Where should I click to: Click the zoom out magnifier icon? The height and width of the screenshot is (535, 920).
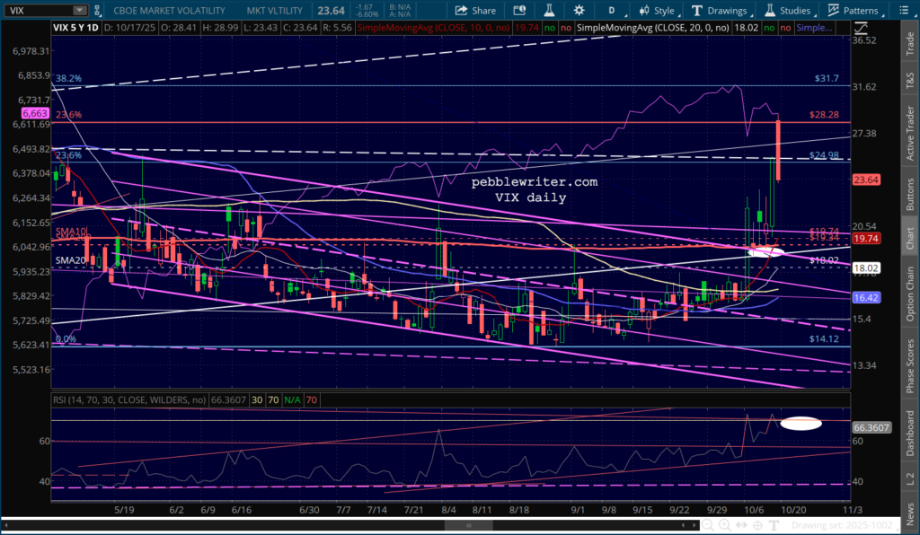[x=709, y=525]
